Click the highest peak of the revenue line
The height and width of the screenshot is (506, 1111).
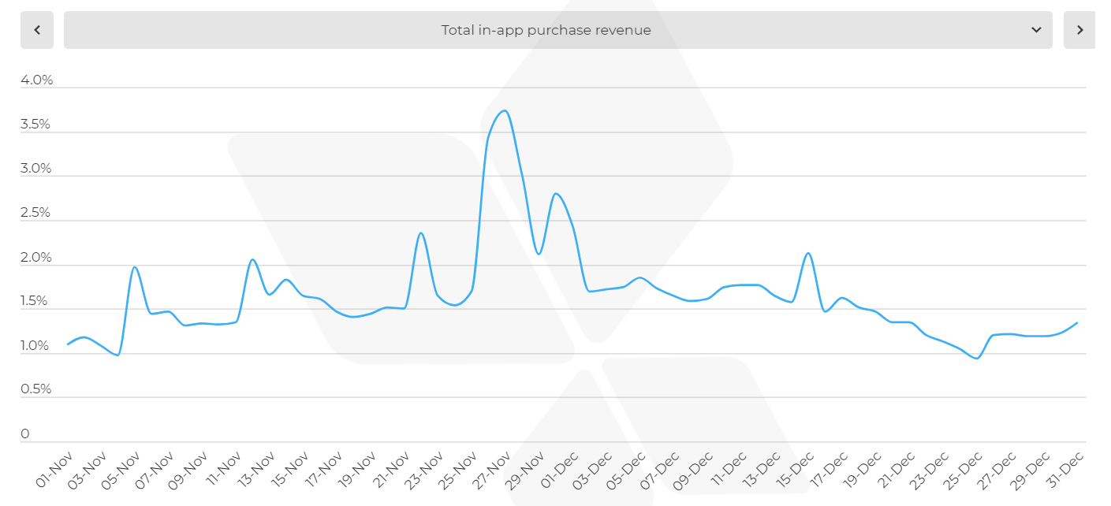pos(505,110)
